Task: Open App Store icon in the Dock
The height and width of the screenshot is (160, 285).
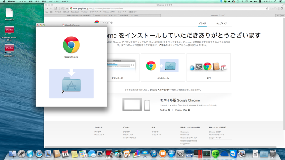Action: (x=171, y=154)
